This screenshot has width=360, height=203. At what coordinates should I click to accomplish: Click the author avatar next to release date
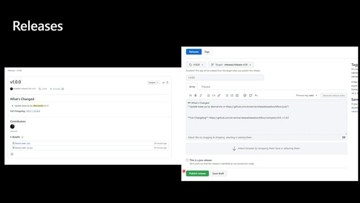pos(11,89)
